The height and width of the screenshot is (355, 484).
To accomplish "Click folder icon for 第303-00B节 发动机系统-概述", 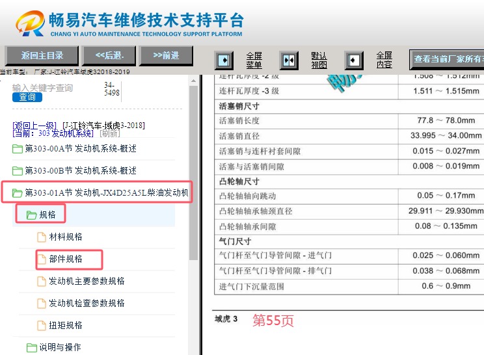I will 17,171.
